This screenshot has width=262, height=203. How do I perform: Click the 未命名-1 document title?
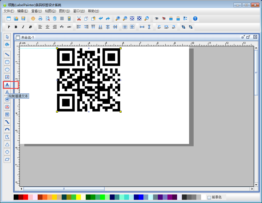[x=28, y=37]
